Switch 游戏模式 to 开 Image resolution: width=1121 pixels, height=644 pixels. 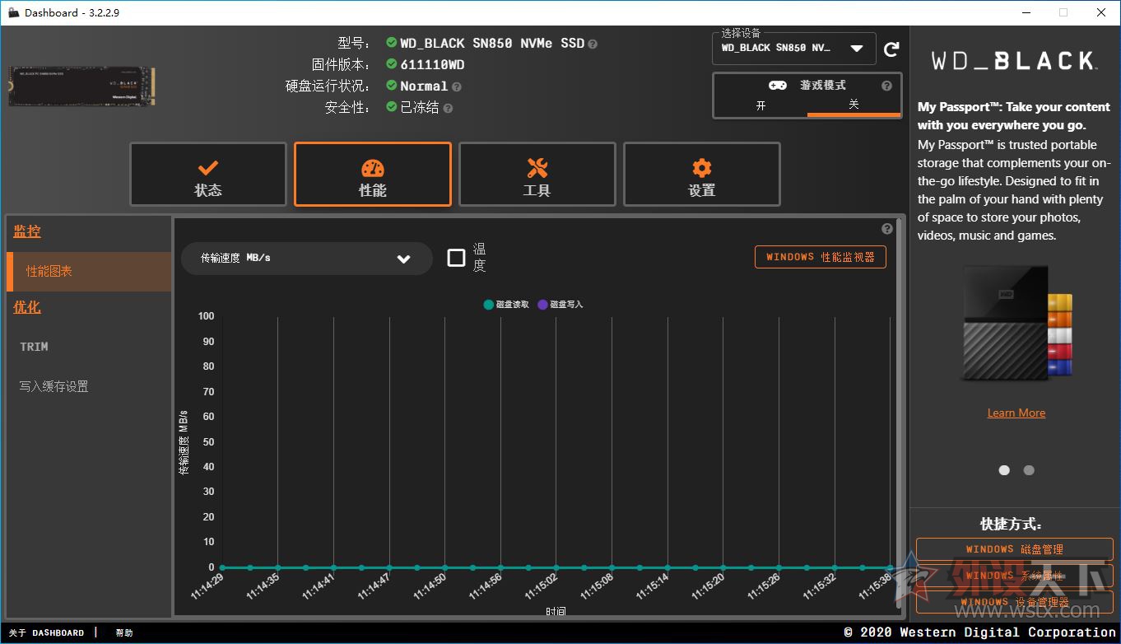point(761,105)
